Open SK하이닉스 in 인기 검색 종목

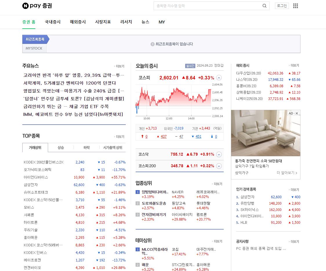(249, 210)
